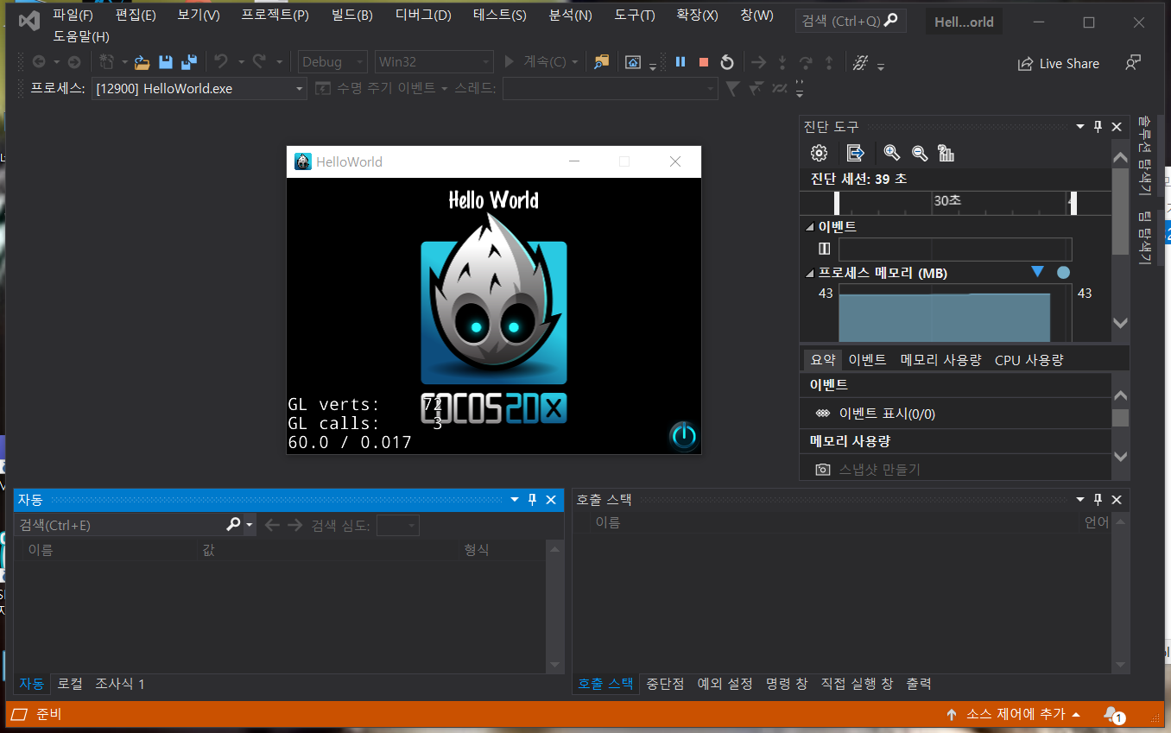This screenshot has width=1171, height=733.
Task: Click the home-window icon next to Find in Files
Action: click(633, 62)
